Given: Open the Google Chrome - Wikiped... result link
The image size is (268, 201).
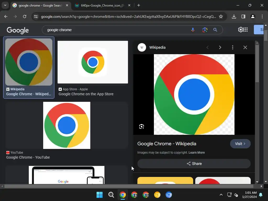Looking at the screenshot, I should click(x=29, y=94).
